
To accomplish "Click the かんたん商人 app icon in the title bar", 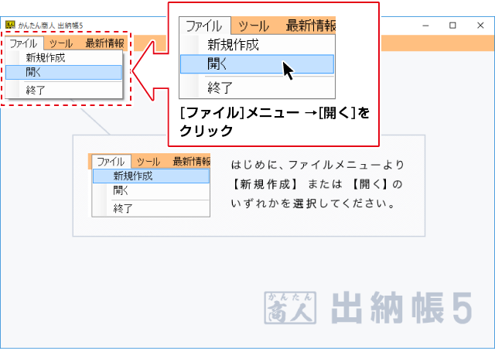I will pyautogui.click(x=10, y=25).
